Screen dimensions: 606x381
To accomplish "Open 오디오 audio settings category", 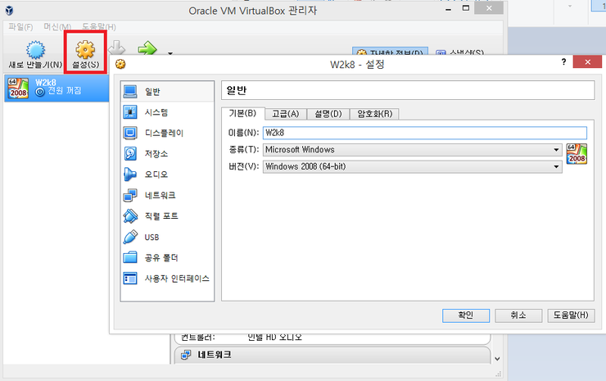I will [x=156, y=175].
